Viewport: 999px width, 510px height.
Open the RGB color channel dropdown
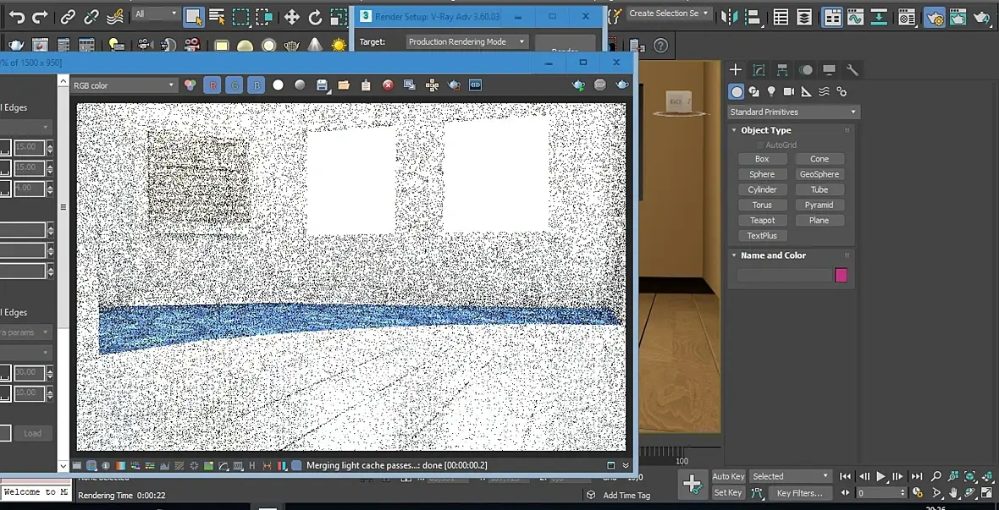click(x=124, y=85)
